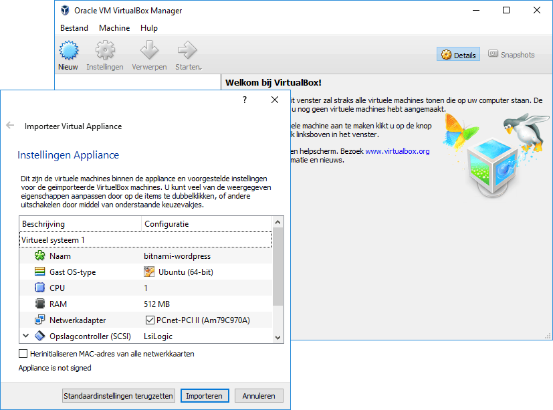Screen dimensions: 553x410
Task: Click the resize grip of VirtualBox Manager
Action: coord(548,336)
